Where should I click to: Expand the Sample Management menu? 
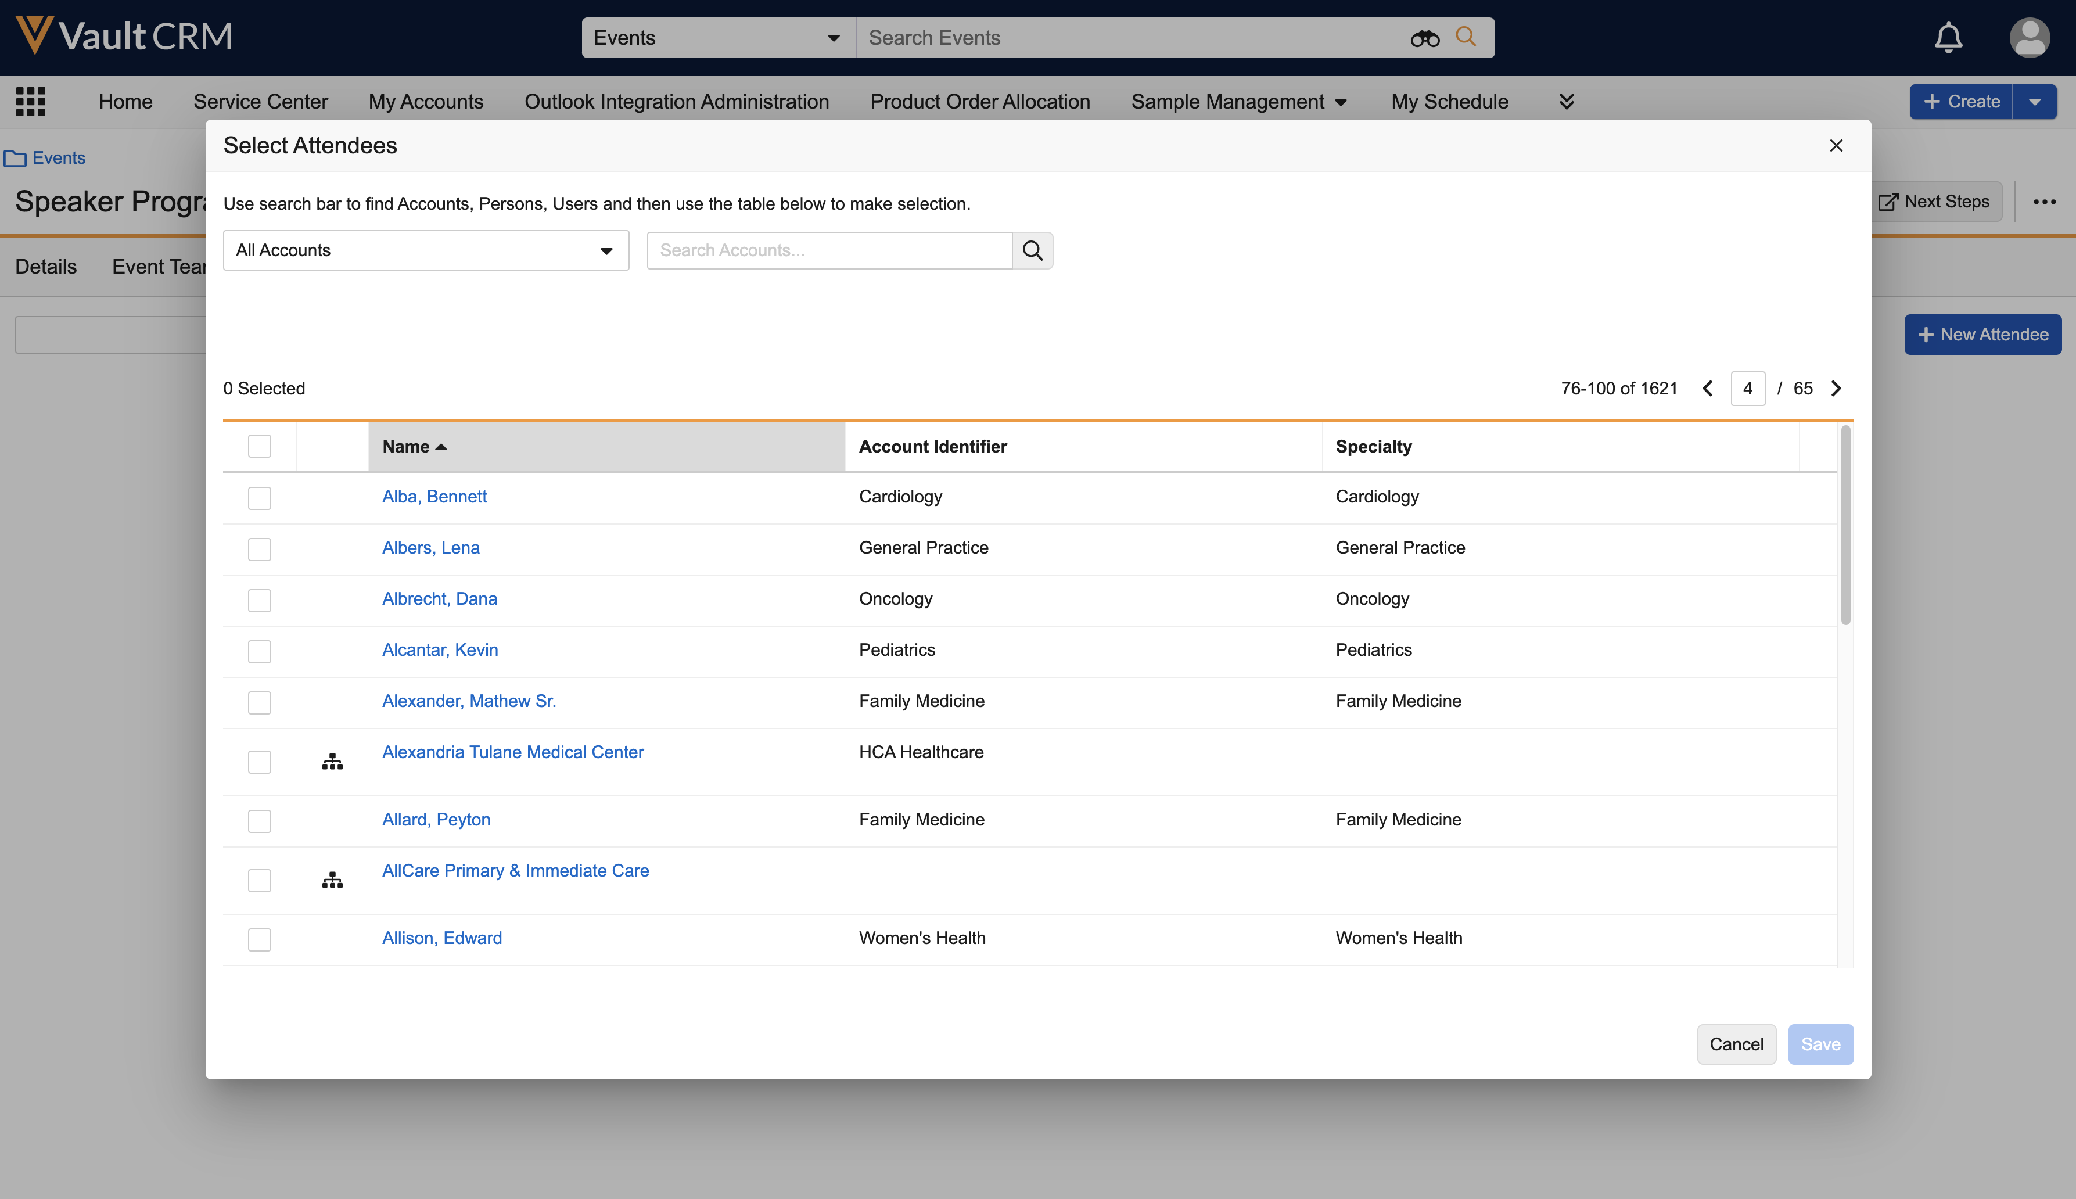point(1239,101)
